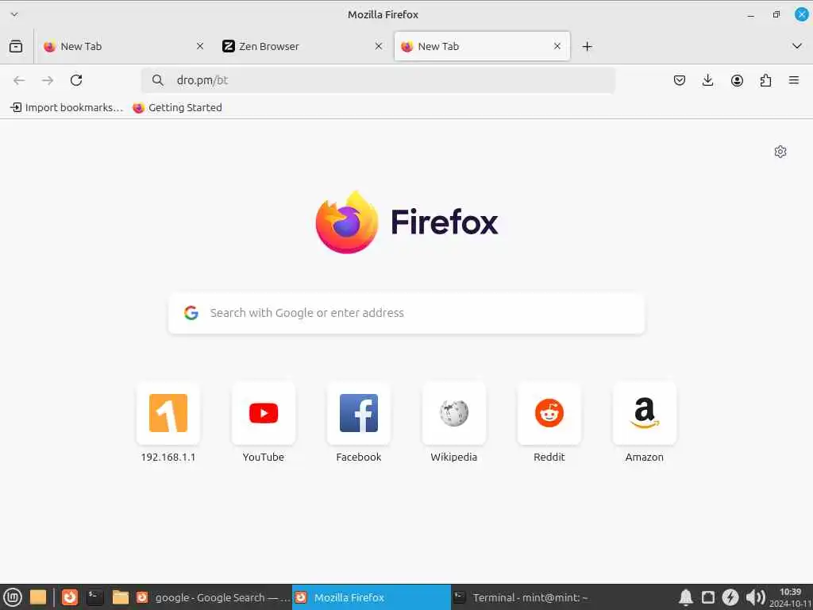Image resolution: width=813 pixels, height=610 pixels.
Task: Click the power manager lightning tray icon
Action: [730, 597]
